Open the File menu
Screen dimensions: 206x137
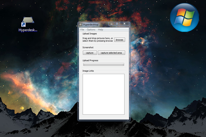coord(82,30)
